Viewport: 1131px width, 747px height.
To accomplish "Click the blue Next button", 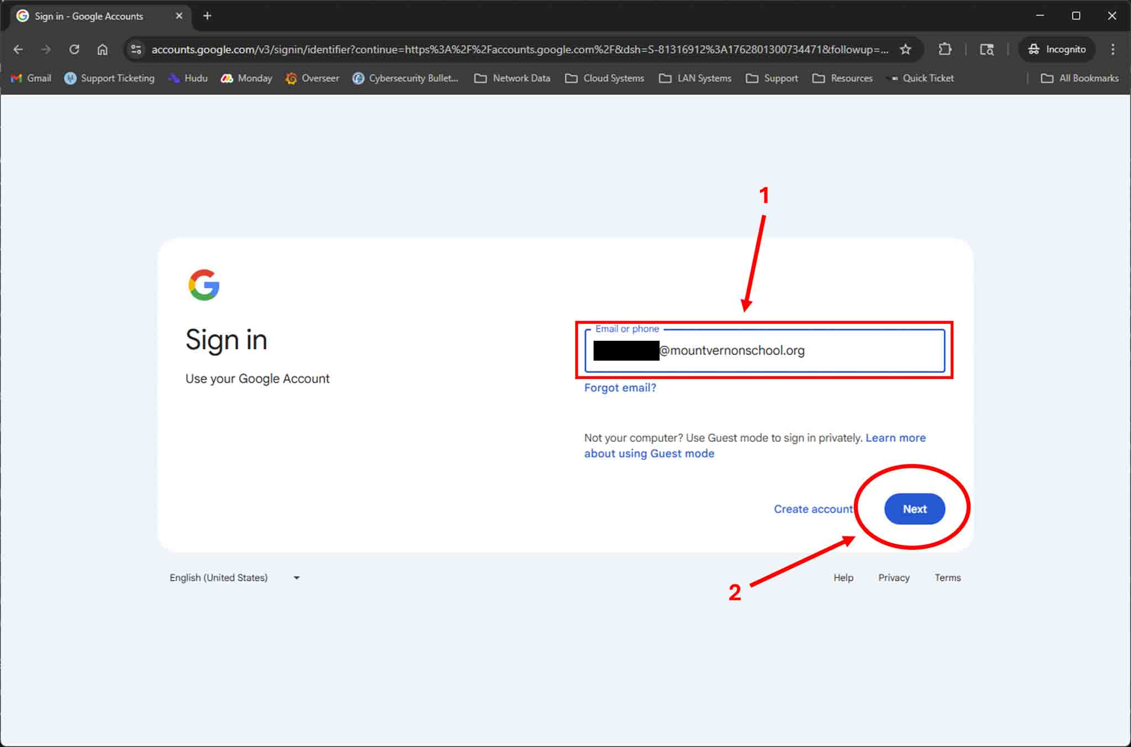I will [914, 509].
